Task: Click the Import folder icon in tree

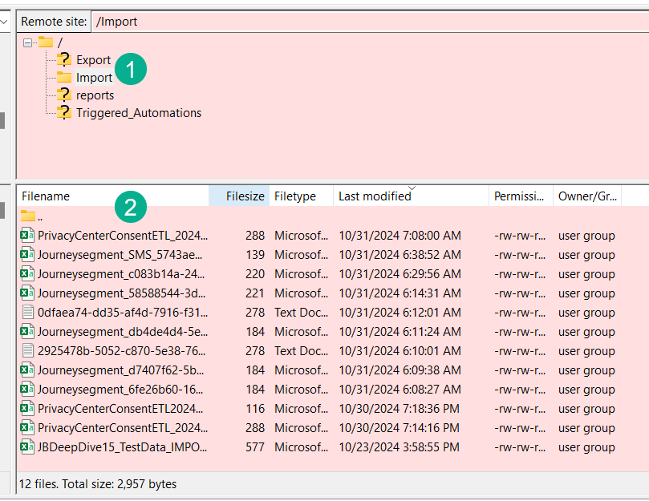Action: tap(63, 78)
